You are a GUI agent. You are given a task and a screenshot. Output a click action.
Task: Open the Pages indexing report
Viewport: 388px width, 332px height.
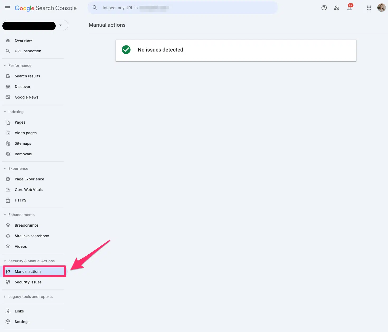(x=20, y=122)
